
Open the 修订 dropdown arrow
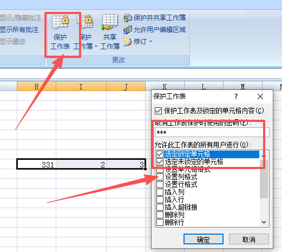tap(151, 42)
